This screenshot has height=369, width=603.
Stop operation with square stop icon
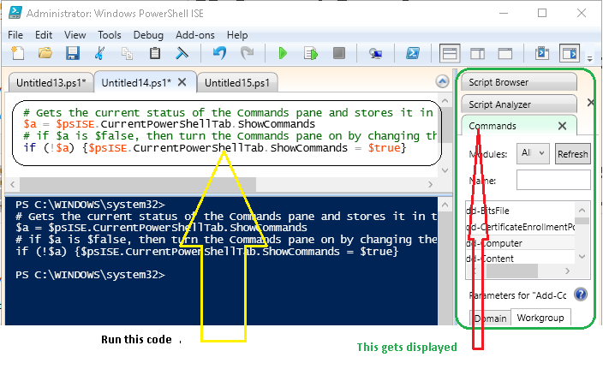point(339,53)
